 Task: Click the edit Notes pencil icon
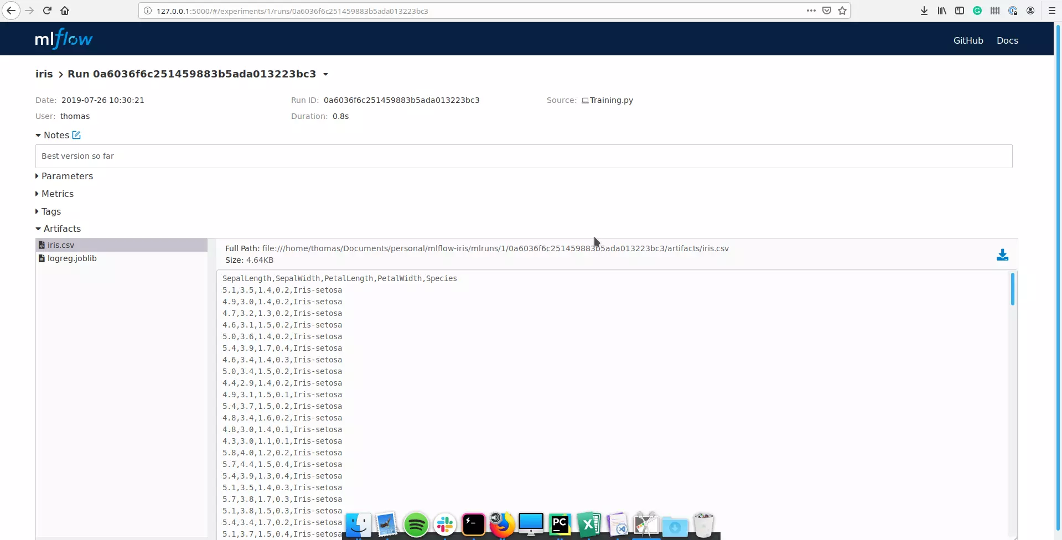pos(76,135)
